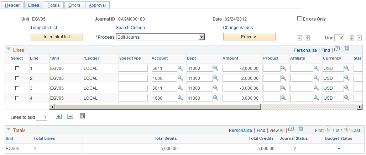Screen dimensions: 366x155
Task: Open the Search Criteria link
Action: [x=130, y=27]
